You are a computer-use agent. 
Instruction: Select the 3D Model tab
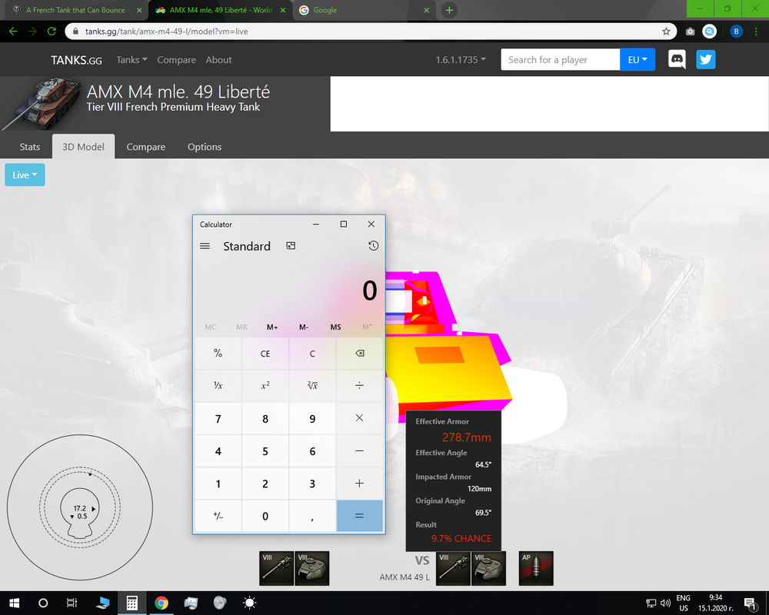tap(83, 147)
